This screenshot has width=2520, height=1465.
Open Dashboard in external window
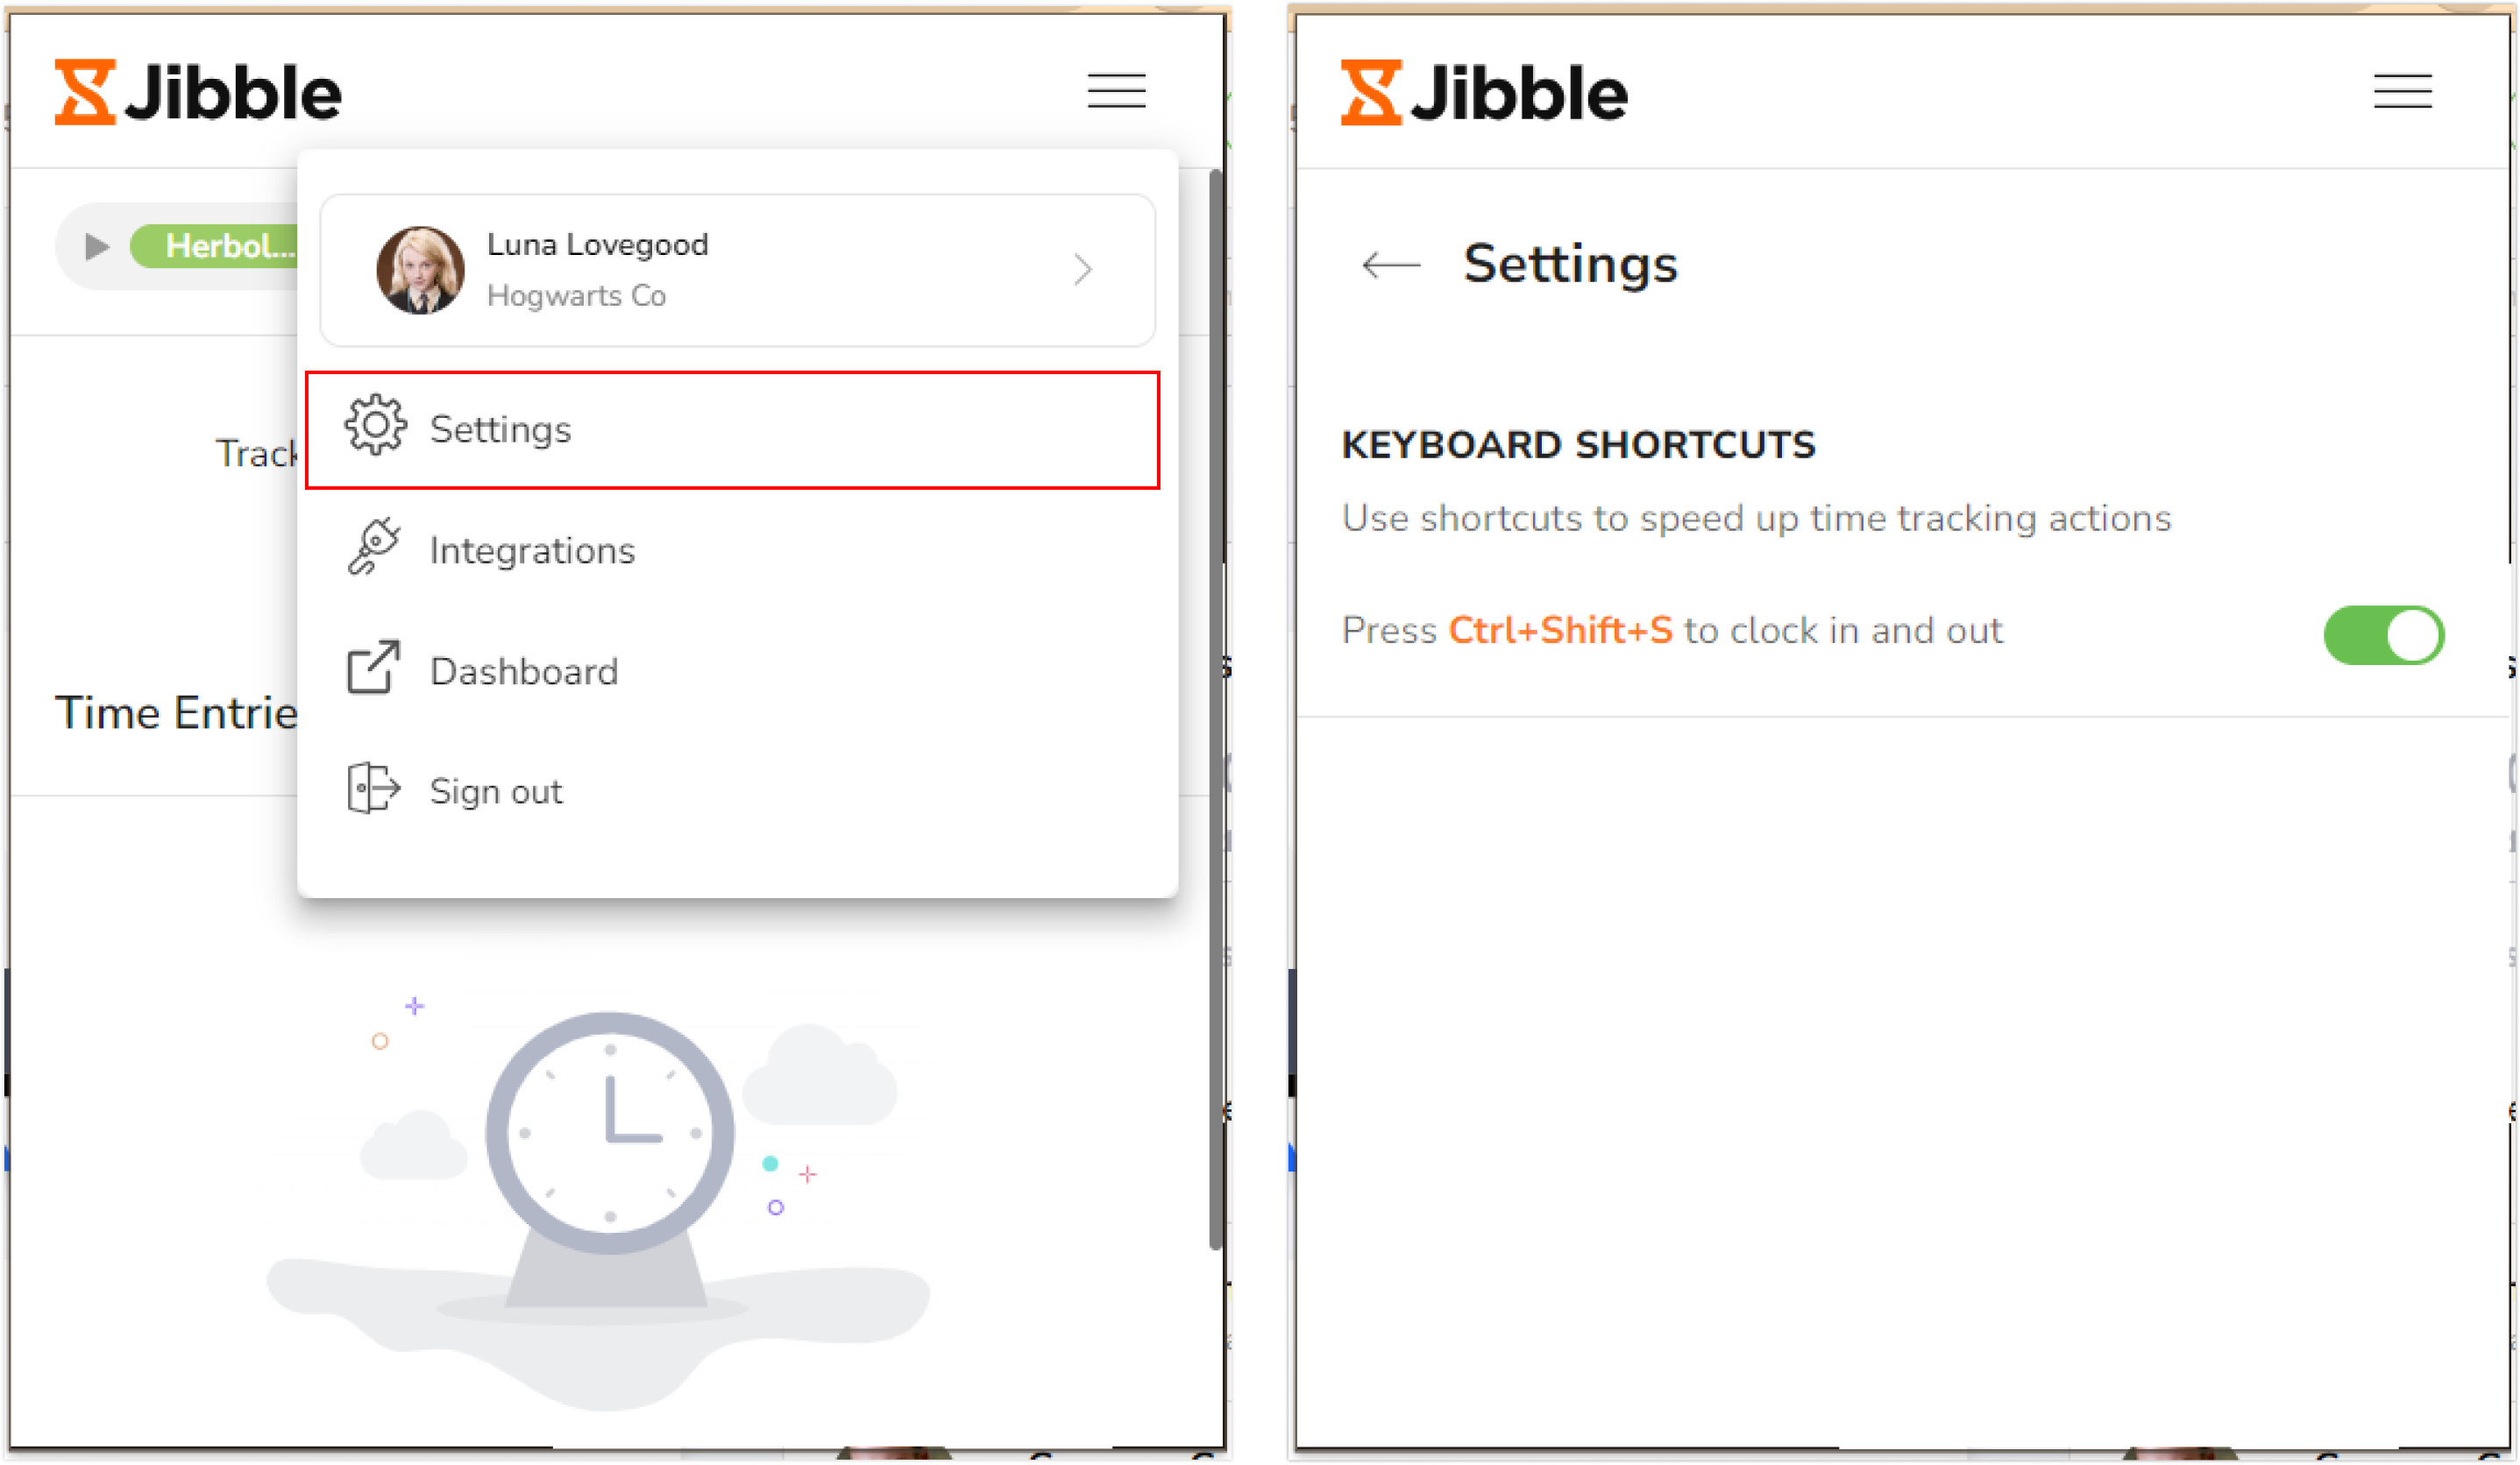tap(523, 669)
